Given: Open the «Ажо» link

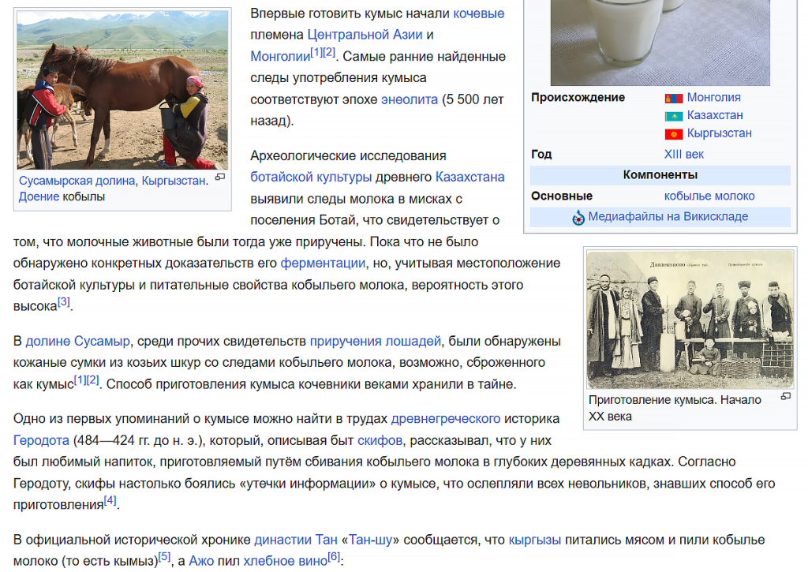Looking at the screenshot, I should pos(201,561).
